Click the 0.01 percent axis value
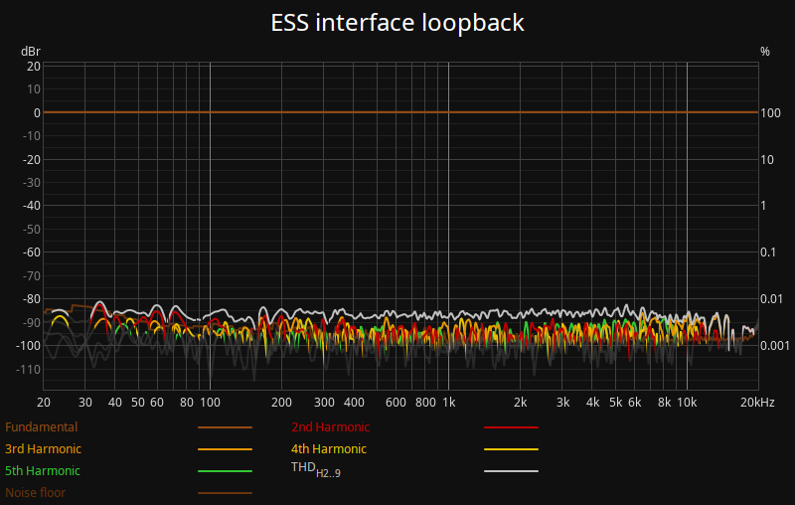The height and width of the screenshot is (505, 795). click(x=771, y=298)
